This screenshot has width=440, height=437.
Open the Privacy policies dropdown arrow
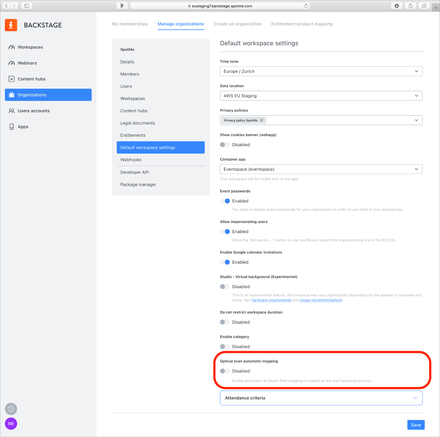pos(417,120)
